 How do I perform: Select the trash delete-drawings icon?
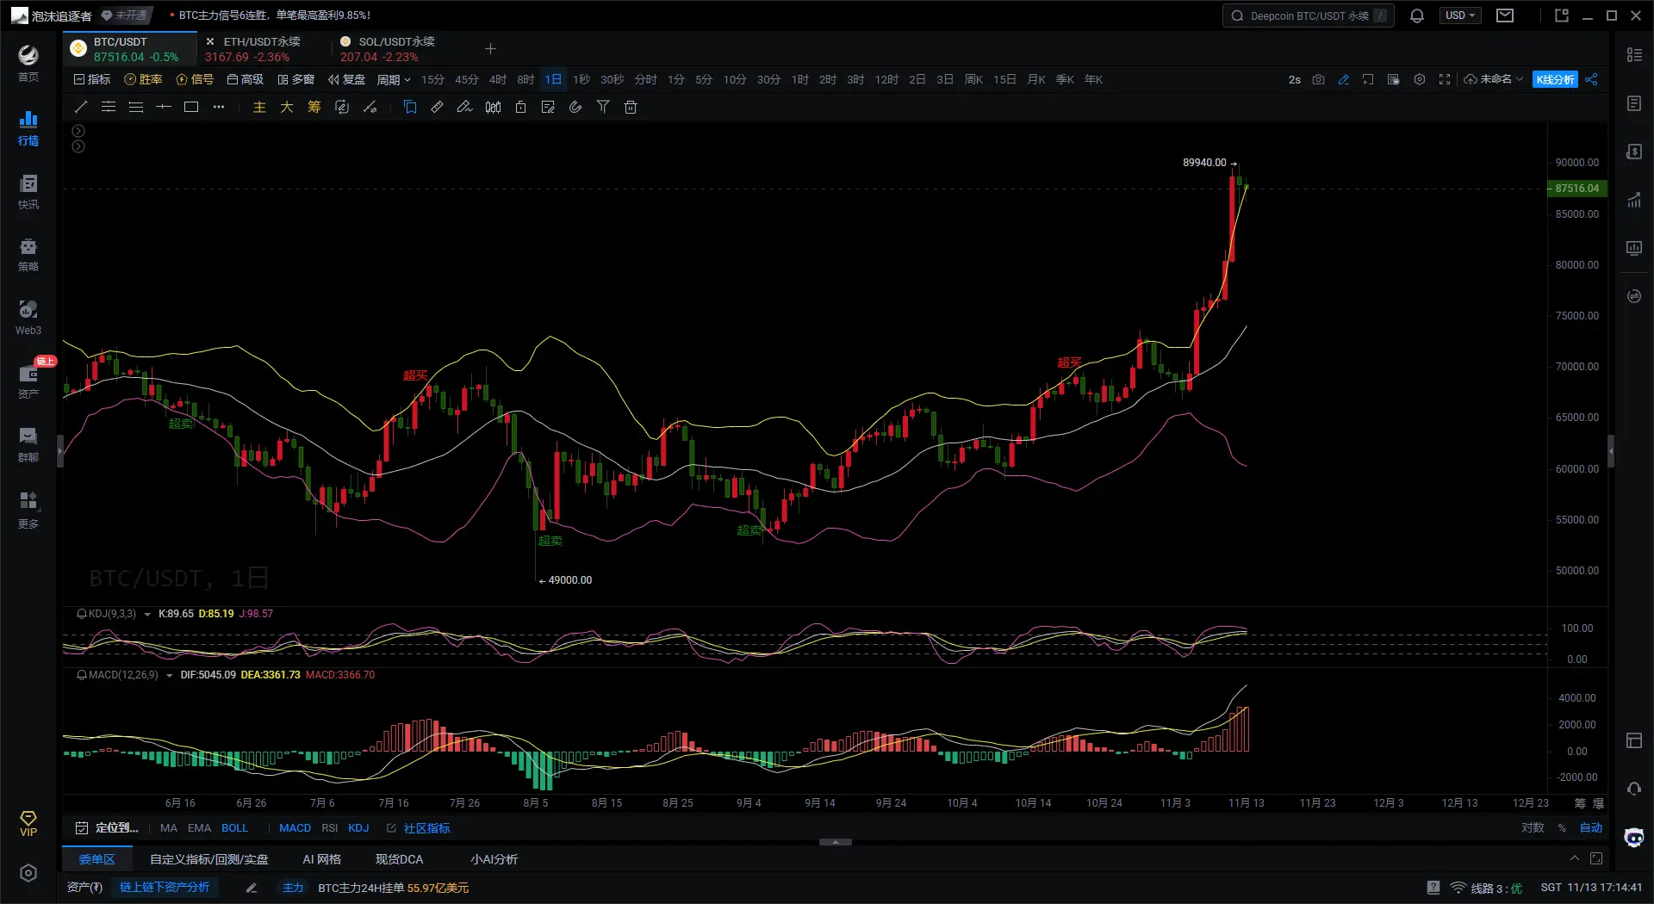click(631, 108)
